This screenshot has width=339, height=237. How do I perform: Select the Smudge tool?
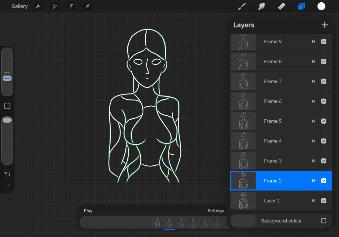[262, 6]
